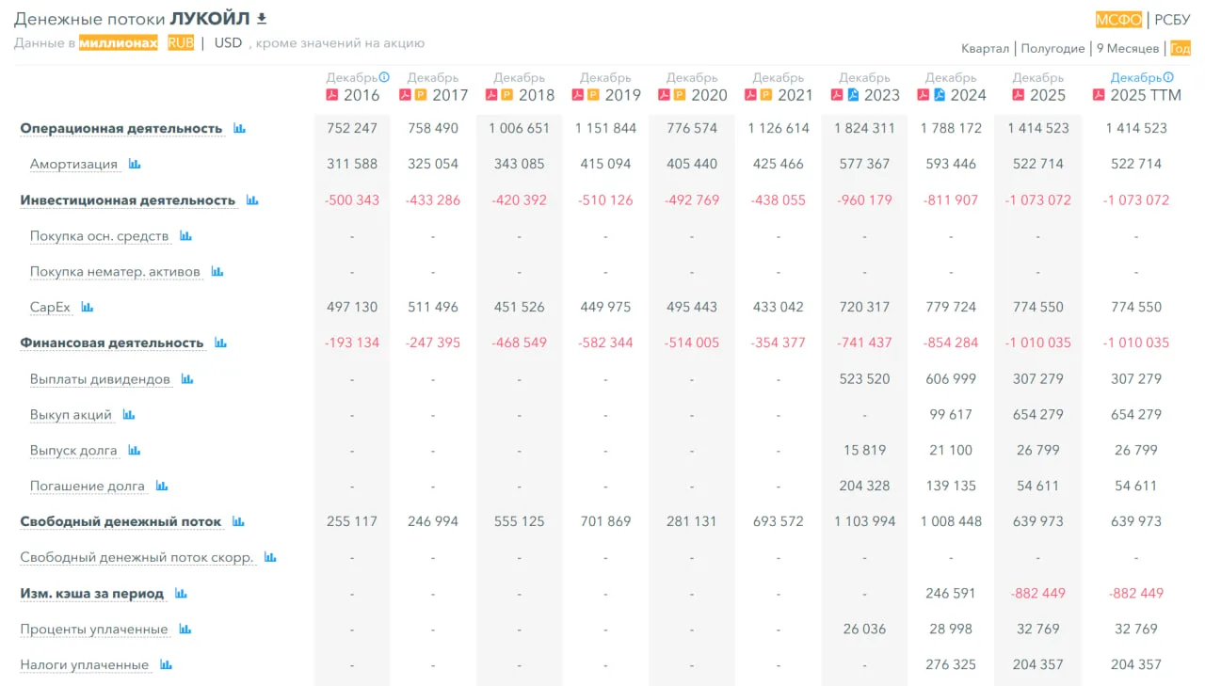1205x686 pixels.
Task: Click the Погашение долга row label
Action: (88, 486)
